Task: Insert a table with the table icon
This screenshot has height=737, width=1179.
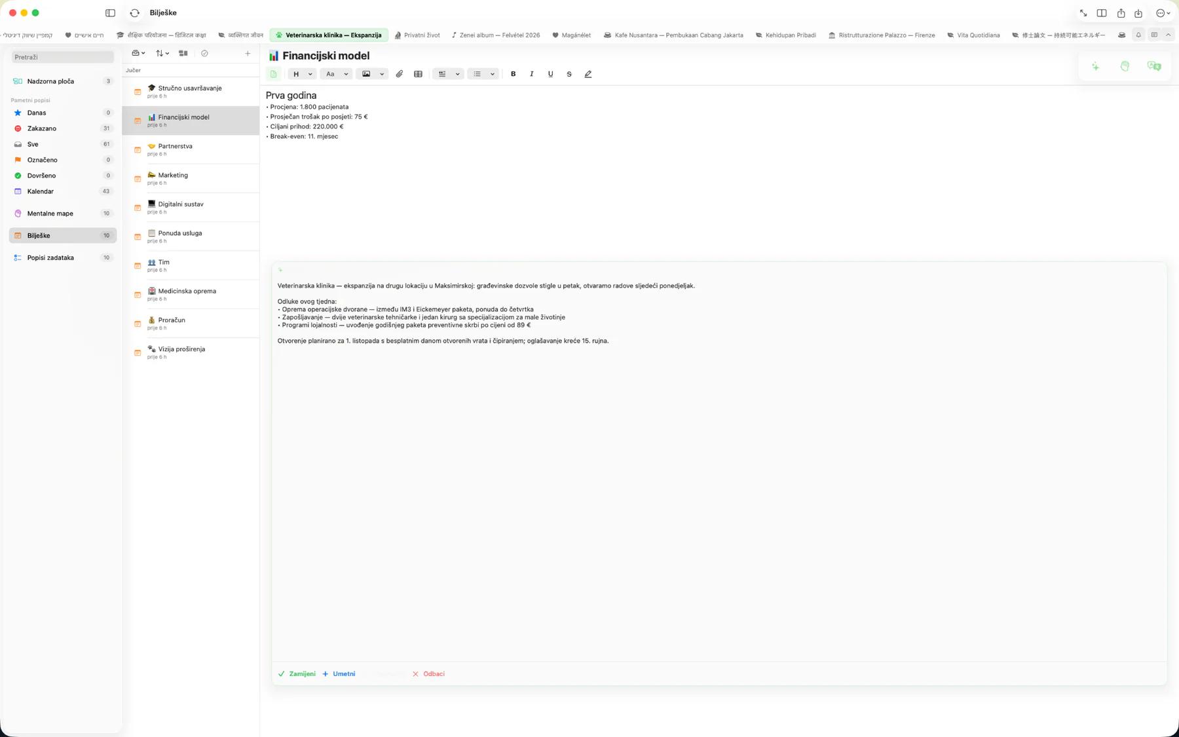Action: pyautogui.click(x=418, y=74)
